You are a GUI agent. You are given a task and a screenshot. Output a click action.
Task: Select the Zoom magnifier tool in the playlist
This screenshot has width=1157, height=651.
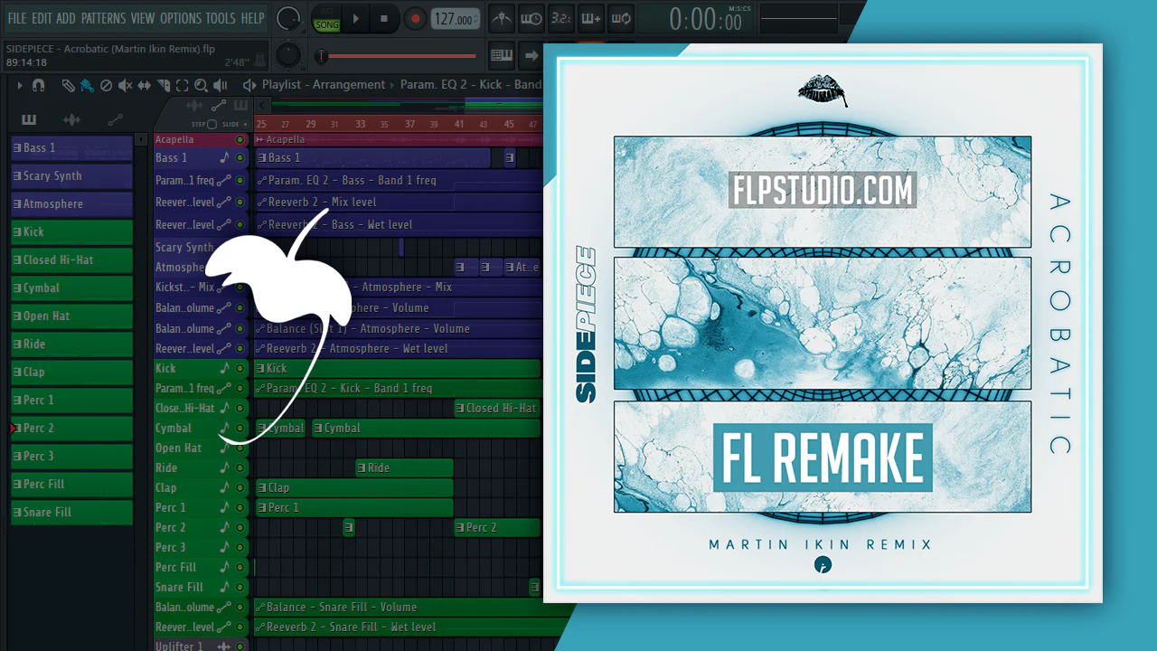click(x=201, y=85)
